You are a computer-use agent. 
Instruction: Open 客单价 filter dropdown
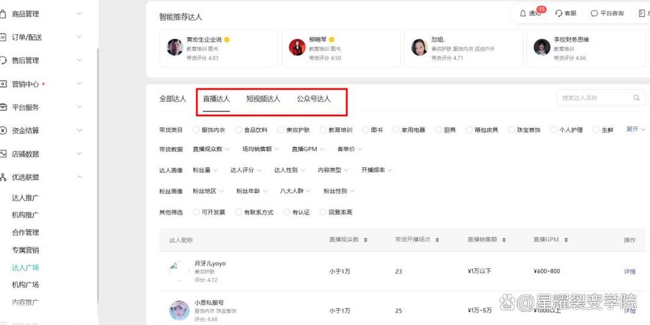pos(350,149)
